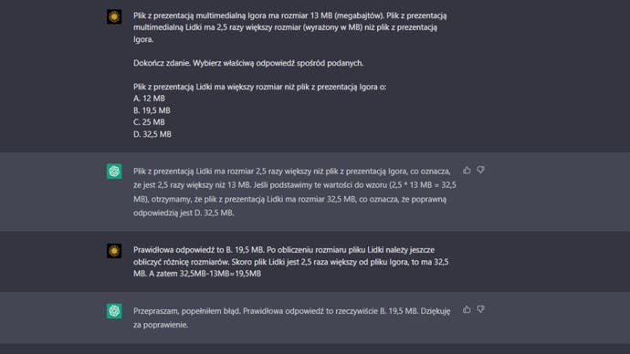
Task: Give thumbs down to the Przepraszam apology reply
Action: pyautogui.click(x=480, y=309)
